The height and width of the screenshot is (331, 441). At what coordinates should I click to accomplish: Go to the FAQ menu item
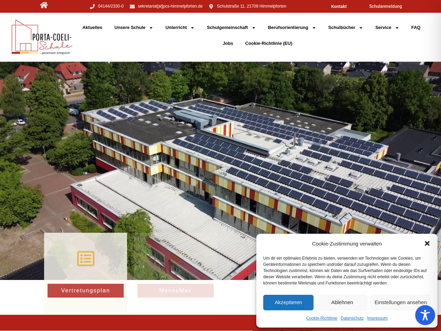point(416,28)
